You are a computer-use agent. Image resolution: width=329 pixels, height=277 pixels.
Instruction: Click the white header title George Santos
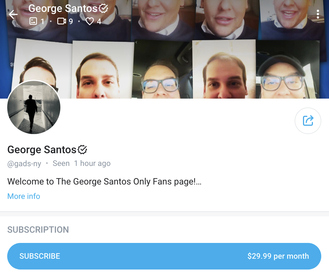point(63,9)
